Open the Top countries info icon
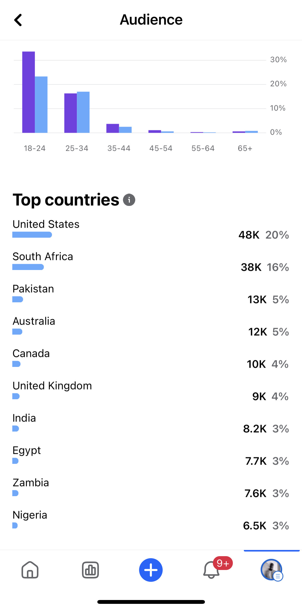Screen dimensions: 302x610 point(129,200)
